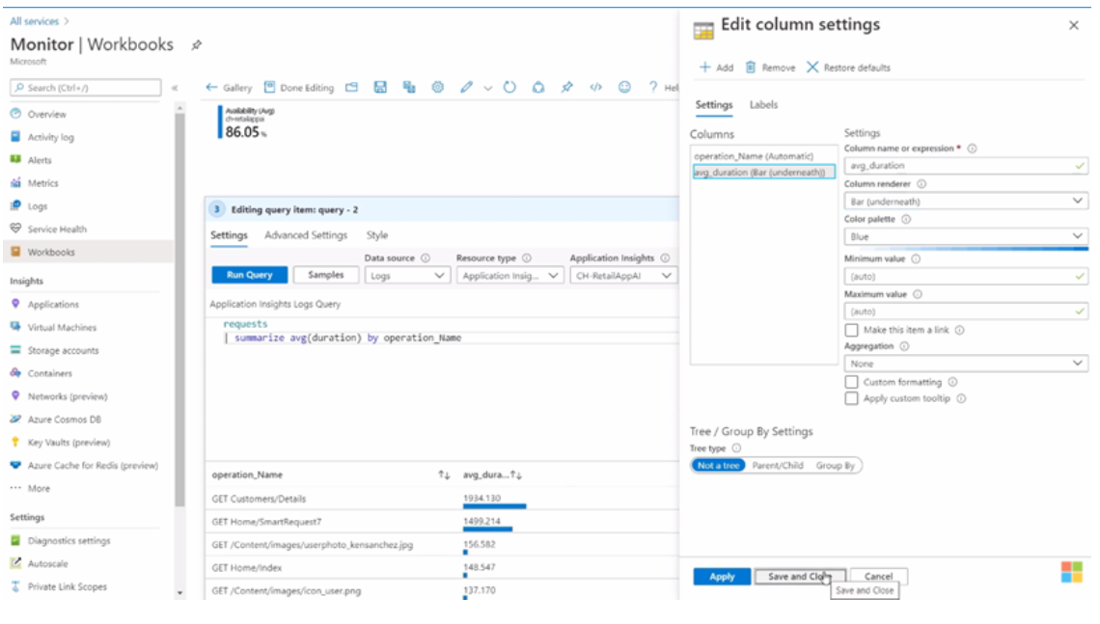
Task: Click the Share icon in the toolbar
Action: 538,88
